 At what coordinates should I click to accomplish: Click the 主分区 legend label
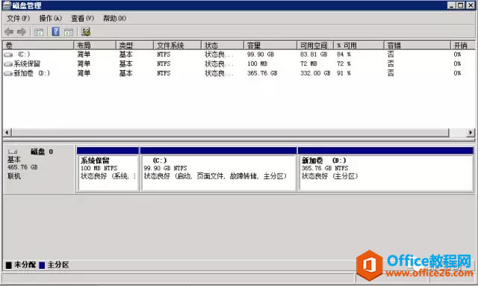coord(58,264)
